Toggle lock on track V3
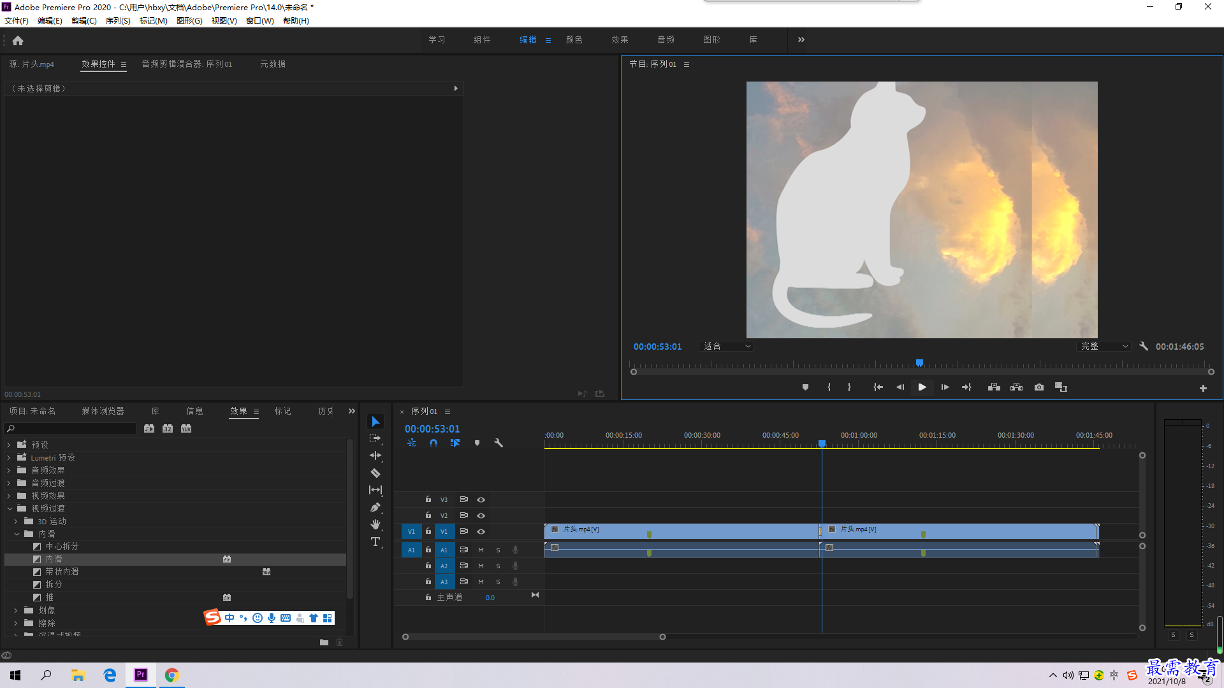This screenshot has width=1224, height=688. coord(428,499)
